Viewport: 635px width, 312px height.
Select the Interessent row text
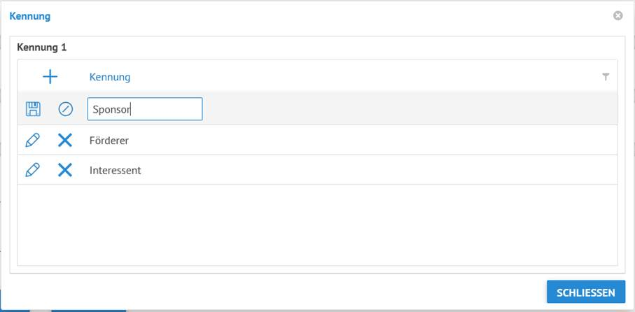click(116, 170)
